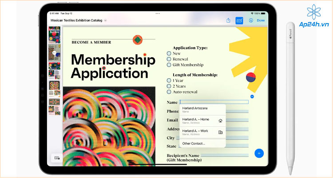Choose the 2 Years membership length
Image resolution: width=333 pixels, height=178 pixels.
coord(169,86)
